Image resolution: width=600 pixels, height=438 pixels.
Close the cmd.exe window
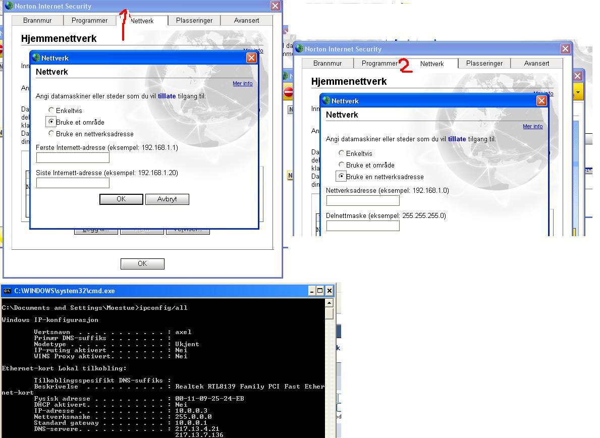click(x=329, y=291)
